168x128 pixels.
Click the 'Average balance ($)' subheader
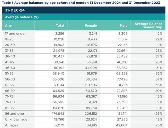83,17
